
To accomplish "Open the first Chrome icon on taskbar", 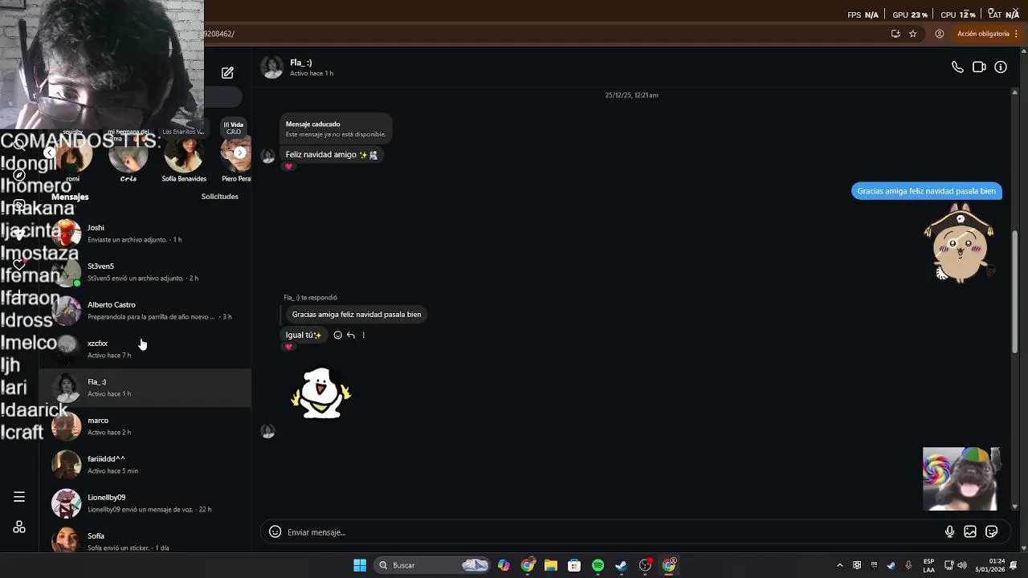I will pos(527,565).
